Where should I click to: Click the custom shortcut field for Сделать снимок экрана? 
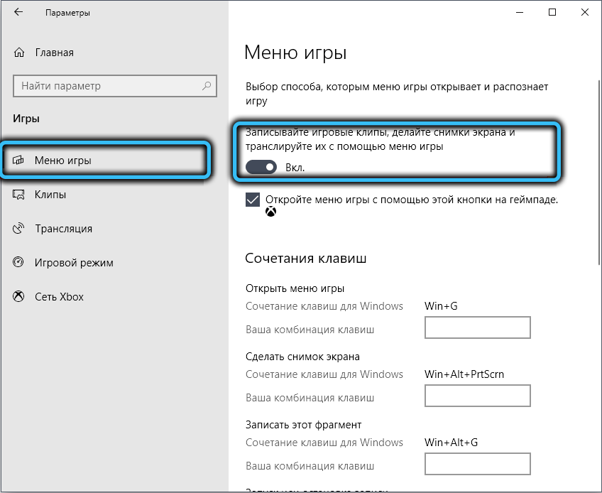(x=477, y=396)
